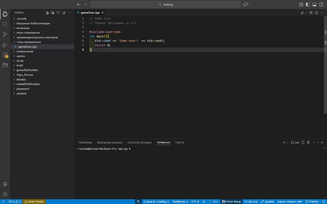This screenshot has width=327, height=204.
Task: Toggle the bottom panel layout button
Action: [314, 4]
